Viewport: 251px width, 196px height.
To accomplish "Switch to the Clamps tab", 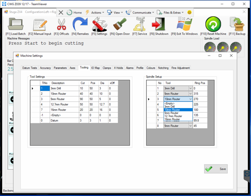I will pos(107,68).
